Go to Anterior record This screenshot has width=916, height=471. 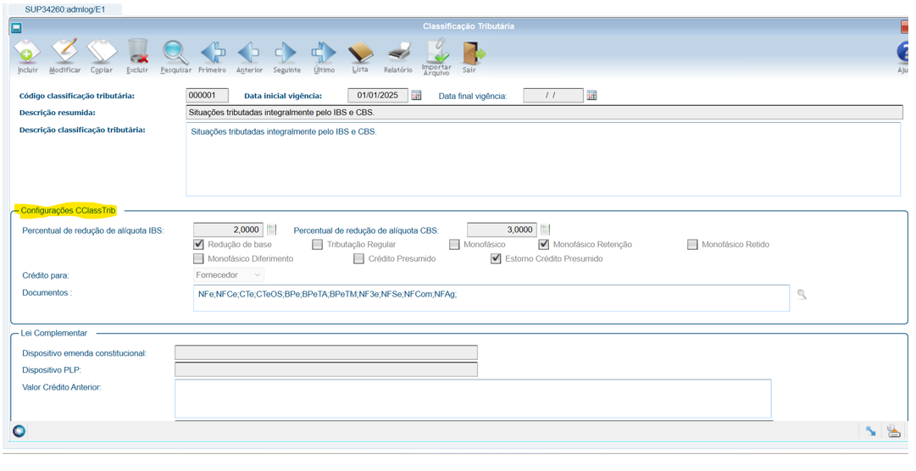coord(249,53)
